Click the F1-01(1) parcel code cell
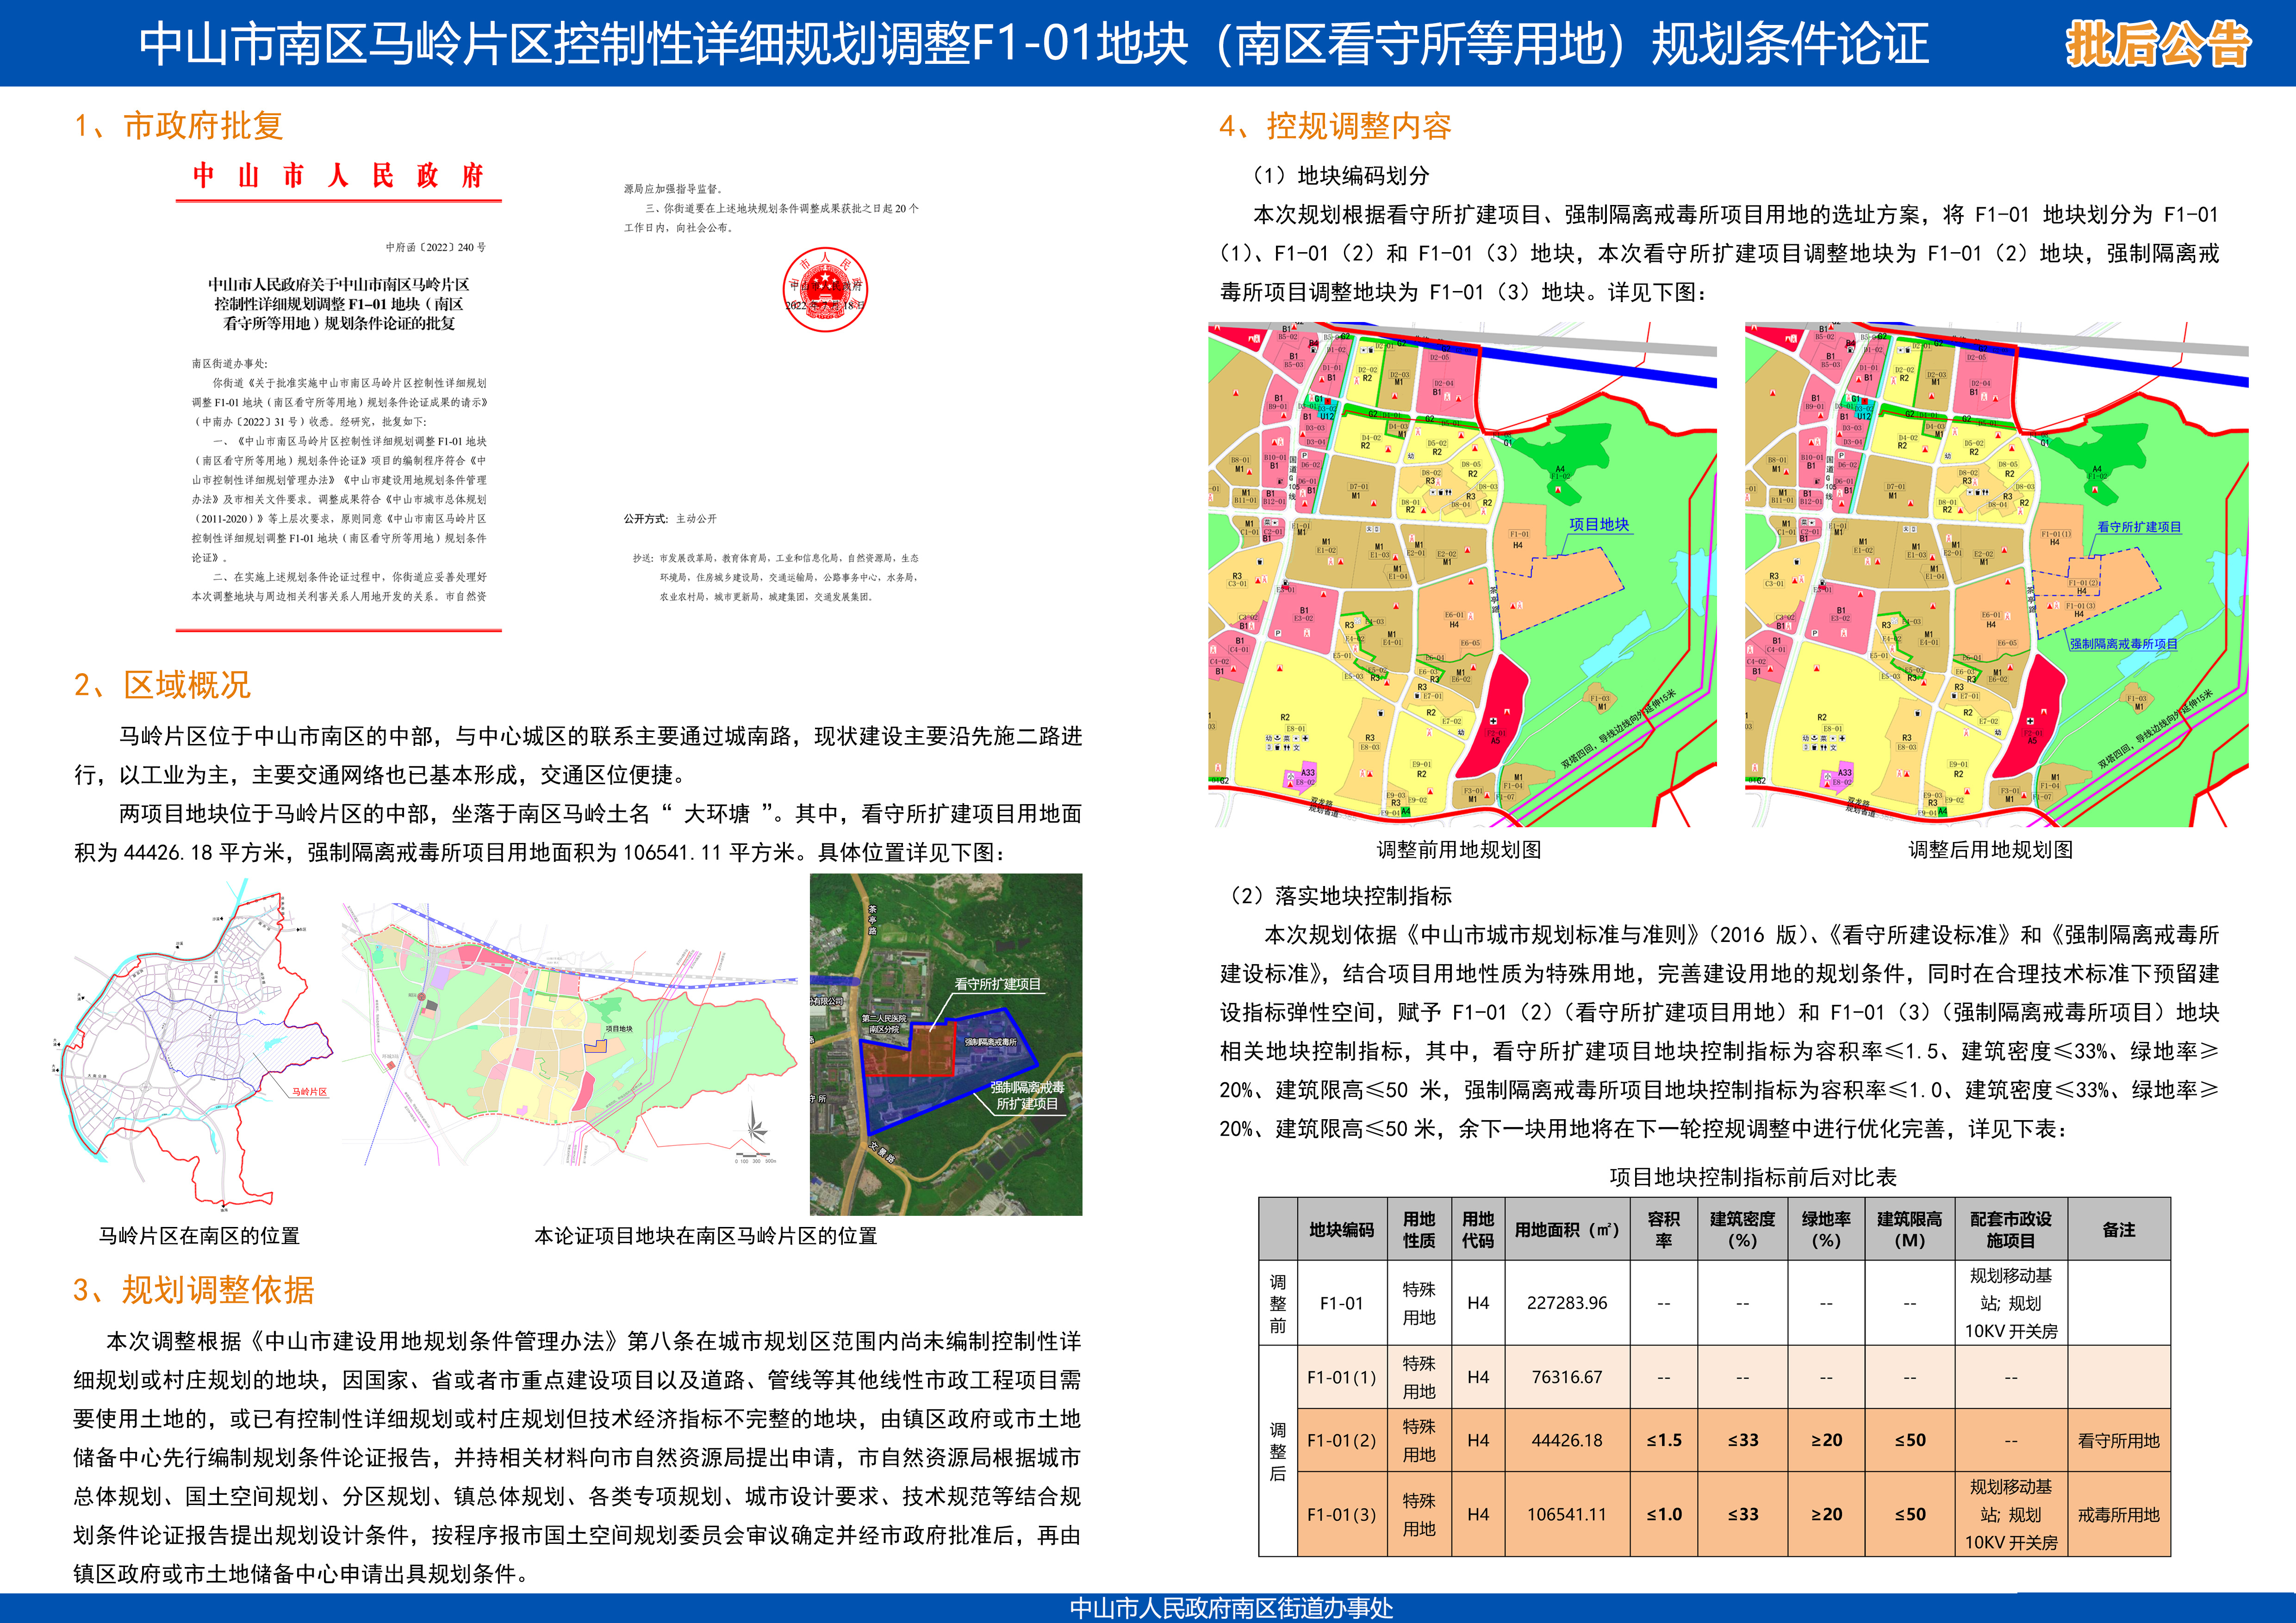The image size is (2296, 1623). tap(1341, 1377)
